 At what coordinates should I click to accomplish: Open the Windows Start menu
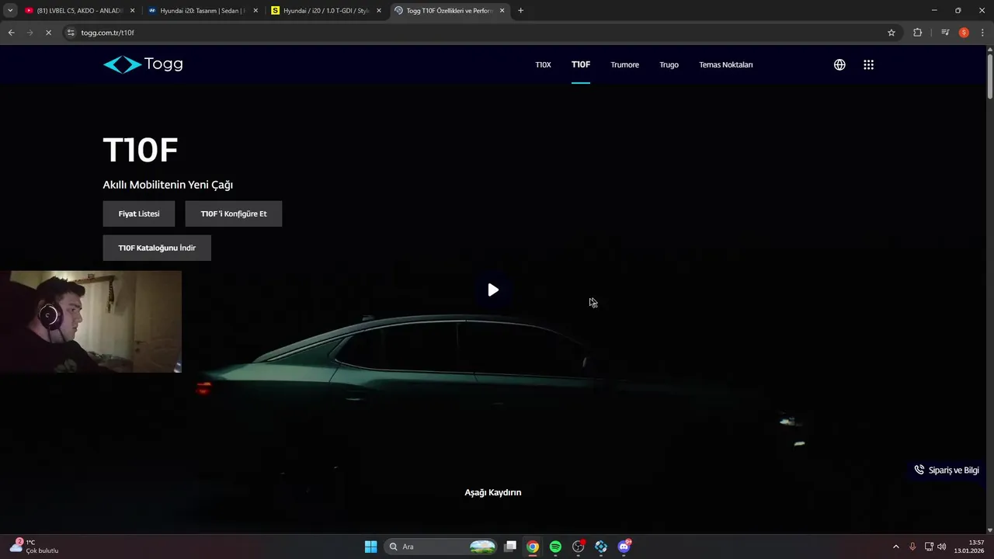coord(370,547)
